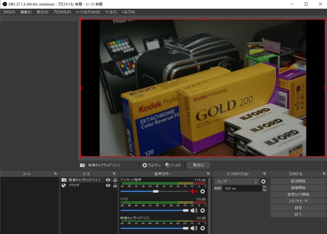Open the プロファイル(P) menu
The height and width of the screenshot is (234, 327).
(62, 12)
